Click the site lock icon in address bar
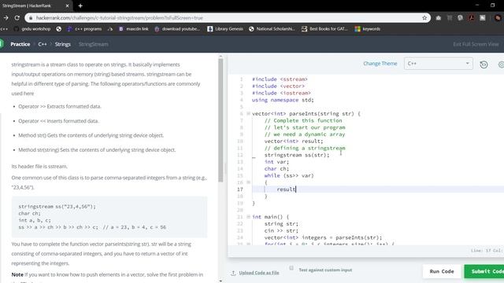Viewport: 504px width, 283px height. tap(31, 18)
